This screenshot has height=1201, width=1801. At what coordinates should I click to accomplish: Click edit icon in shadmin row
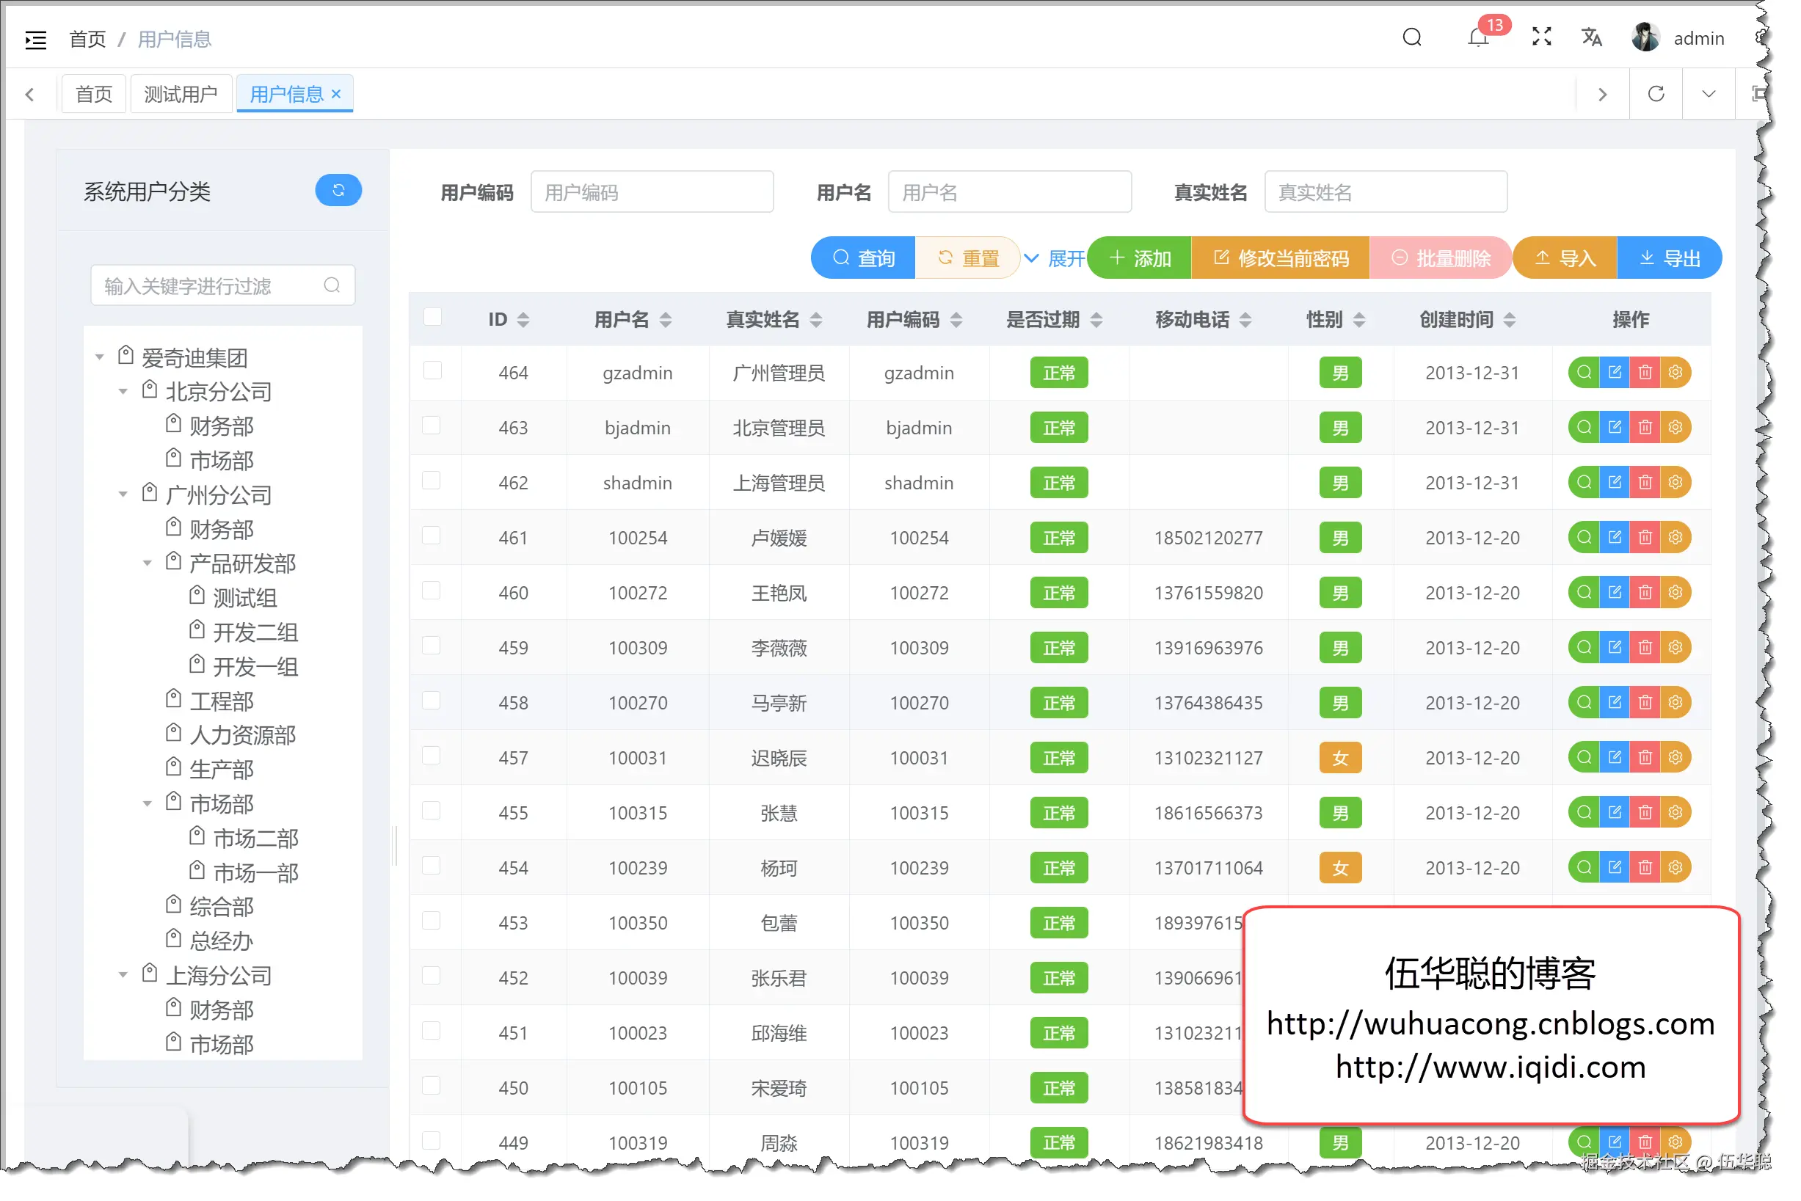1615,483
